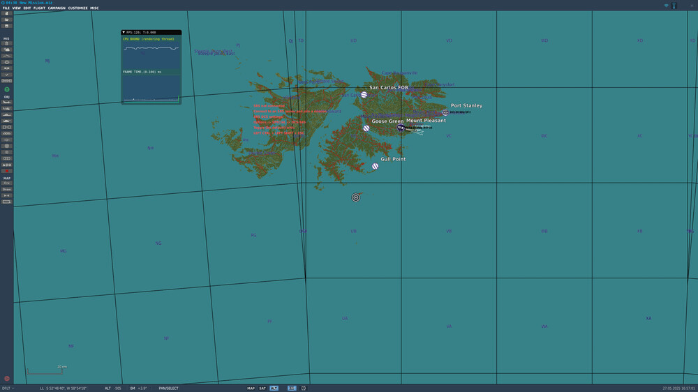Open the CUSTOMIZE menu
The height and width of the screenshot is (392, 698).
point(78,8)
